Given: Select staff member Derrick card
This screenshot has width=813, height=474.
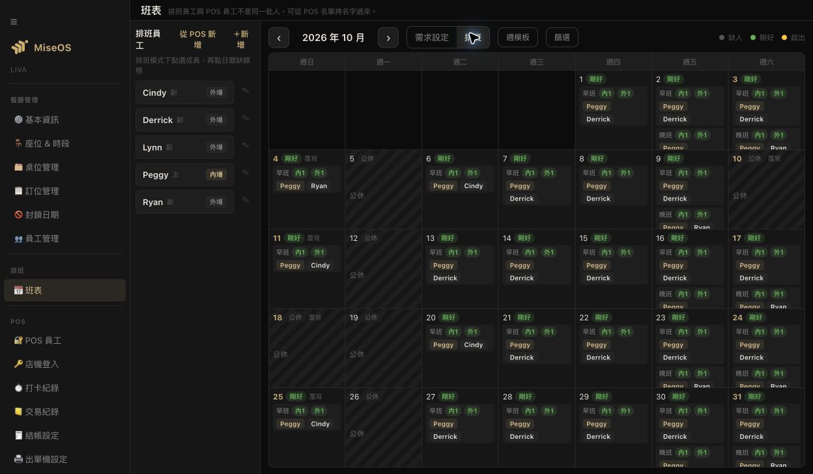Looking at the screenshot, I should point(184,120).
